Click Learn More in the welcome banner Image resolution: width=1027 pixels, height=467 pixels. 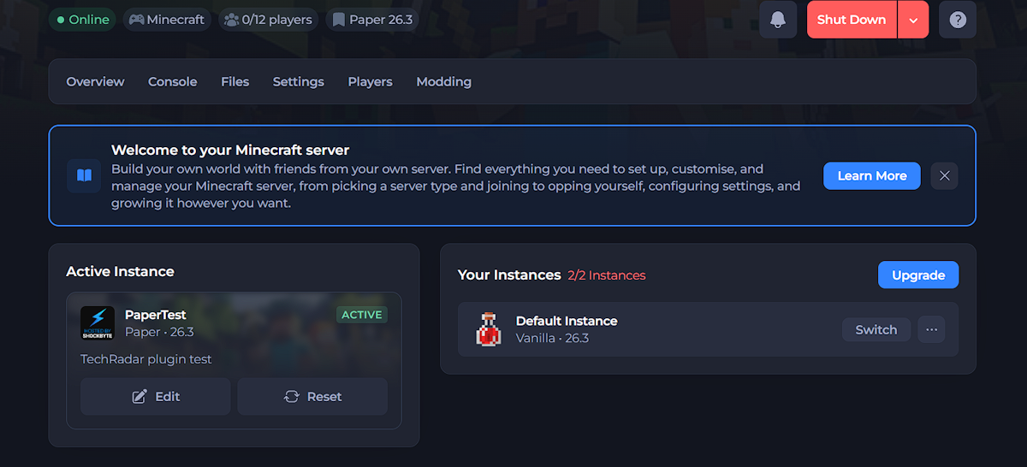[872, 175]
